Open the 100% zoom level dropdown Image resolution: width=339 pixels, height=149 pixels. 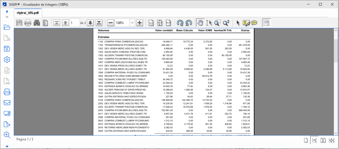pyautogui.click(x=132, y=23)
